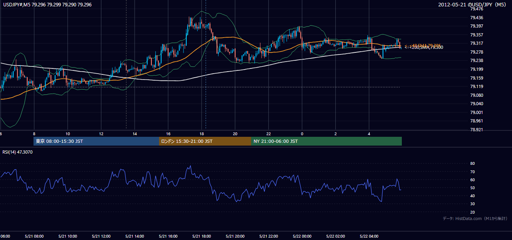Click the 5/21 20:00 time axis label

[235, 236]
